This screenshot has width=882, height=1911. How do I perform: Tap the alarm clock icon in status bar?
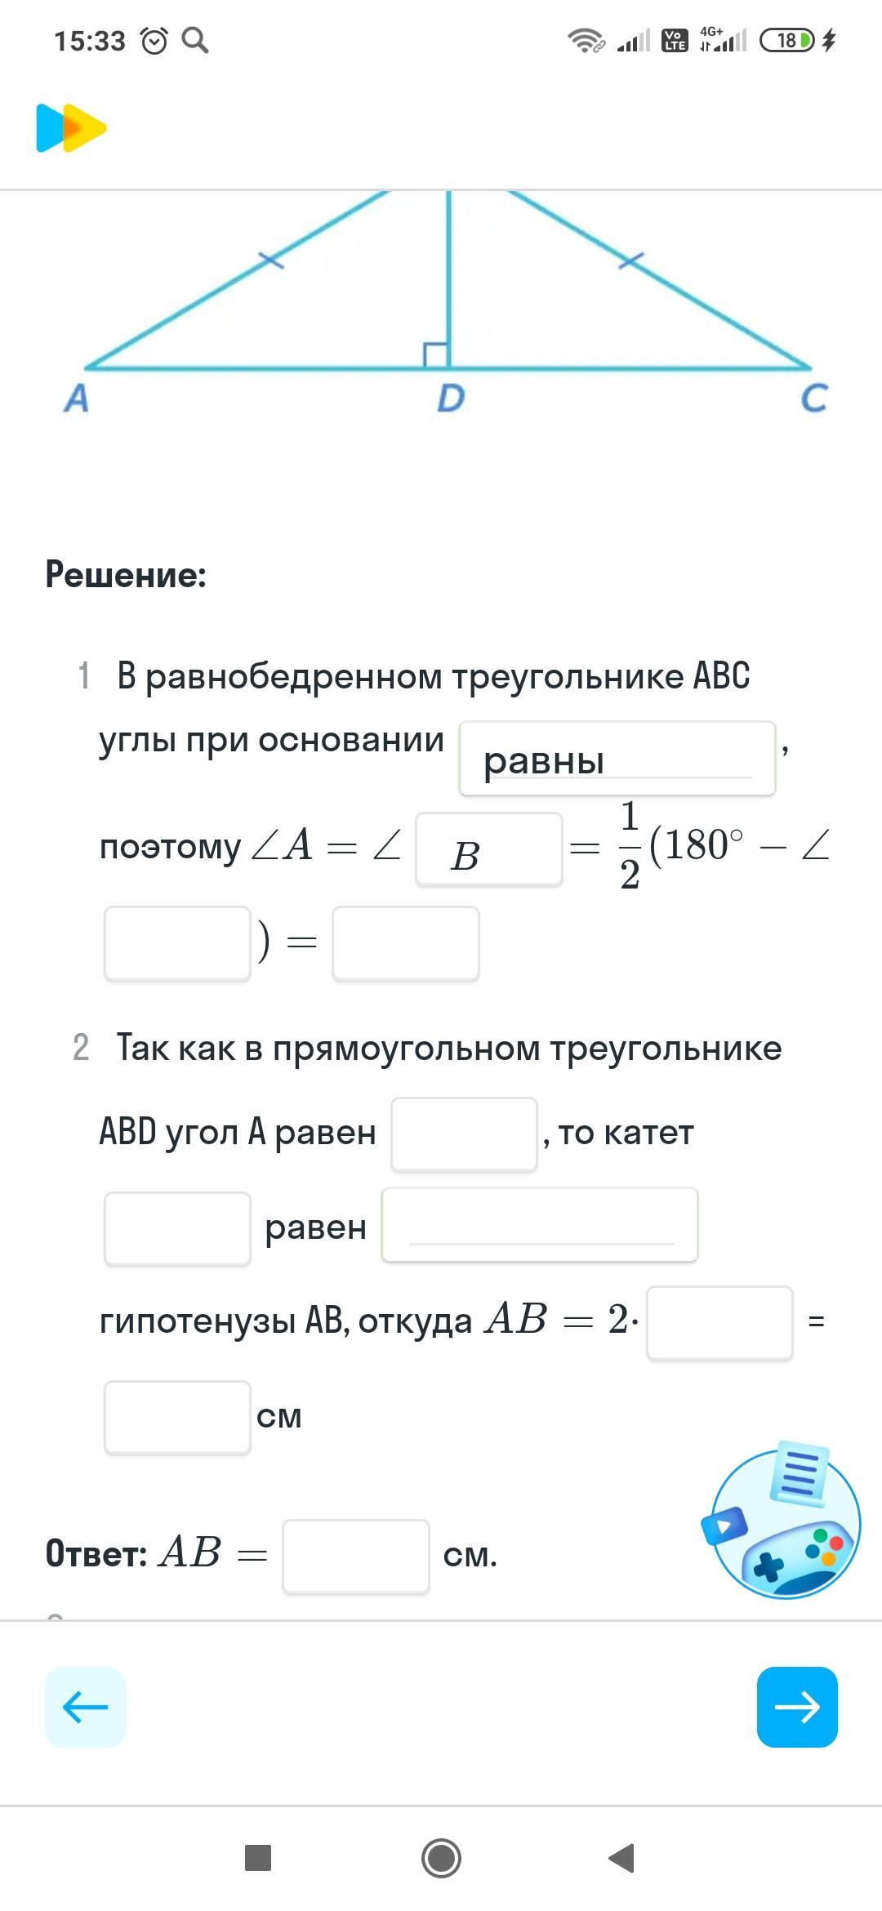pyautogui.click(x=154, y=40)
